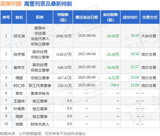Click the date 2025-09-04
This screenshot has height=136, width=160.
(87, 54)
